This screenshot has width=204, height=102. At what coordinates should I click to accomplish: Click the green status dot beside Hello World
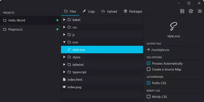pos(57,20)
